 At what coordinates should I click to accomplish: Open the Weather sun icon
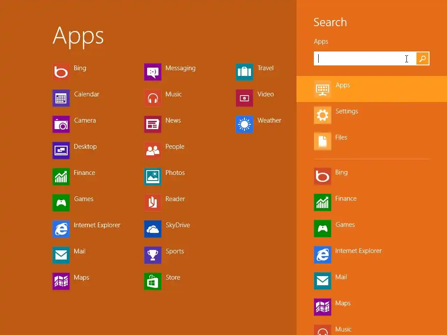(x=244, y=124)
